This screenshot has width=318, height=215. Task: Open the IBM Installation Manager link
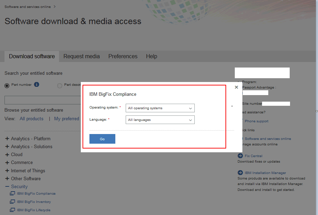[x=265, y=173]
